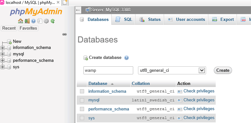251x123 pixels.
Task: Click latin1_swedish_ci collation text
Action: [x=153, y=100]
